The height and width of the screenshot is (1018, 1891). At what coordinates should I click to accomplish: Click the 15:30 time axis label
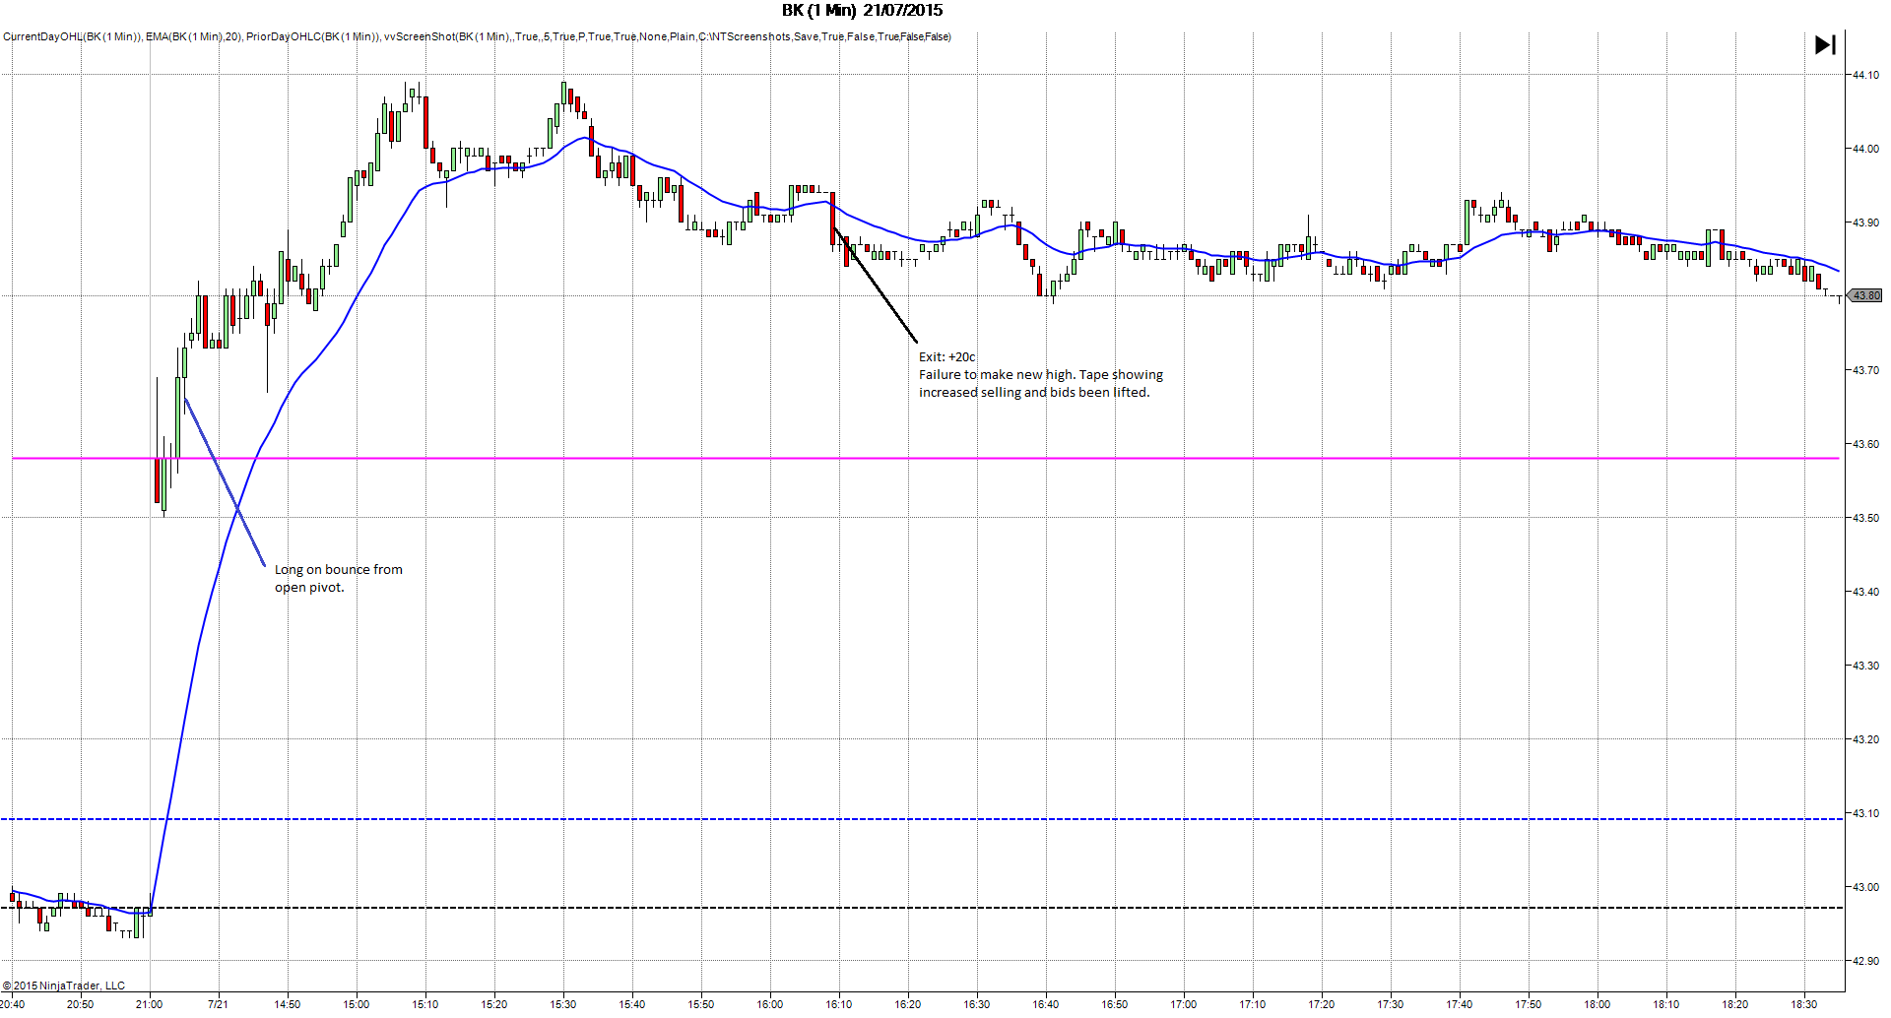[x=563, y=1004]
